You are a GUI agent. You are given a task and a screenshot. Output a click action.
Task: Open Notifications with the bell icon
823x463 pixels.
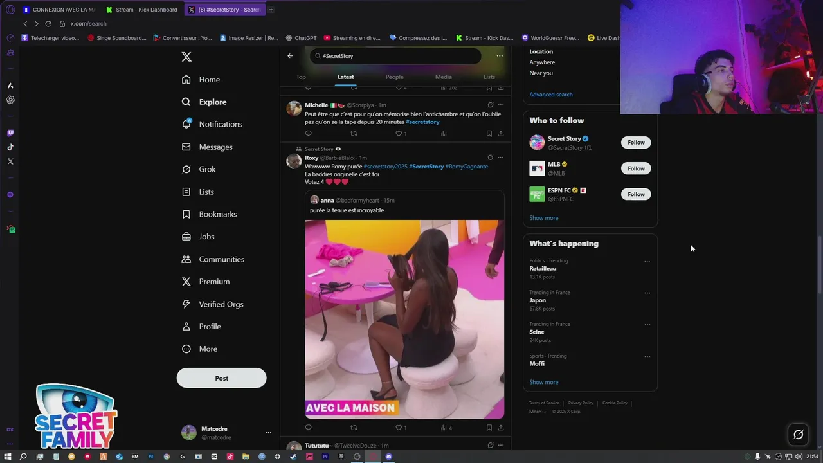tap(212, 124)
